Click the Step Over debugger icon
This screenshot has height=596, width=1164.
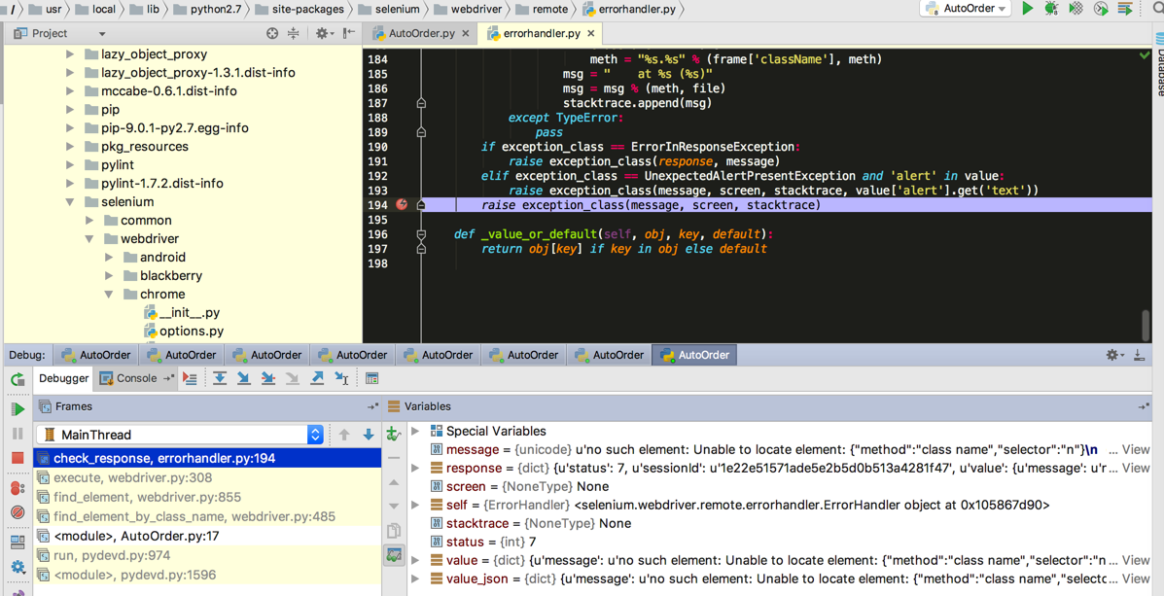click(x=220, y=378)
